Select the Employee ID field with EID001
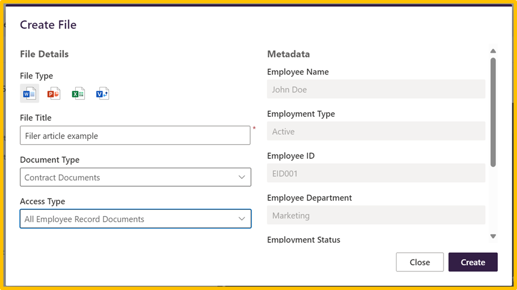 pyautogui.click(x=376, y=173)
